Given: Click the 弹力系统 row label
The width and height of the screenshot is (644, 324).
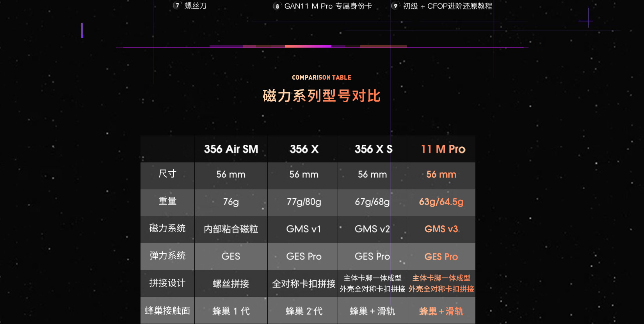Looking at the screenshot, I should pyautogui.click(x=167, y=256).
